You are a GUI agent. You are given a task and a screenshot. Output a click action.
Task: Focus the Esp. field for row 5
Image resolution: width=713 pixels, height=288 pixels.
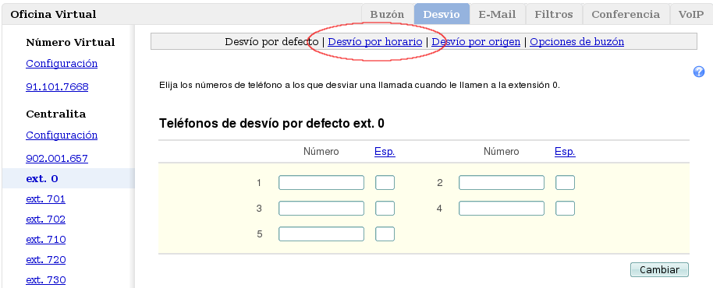tap(385, 234)
